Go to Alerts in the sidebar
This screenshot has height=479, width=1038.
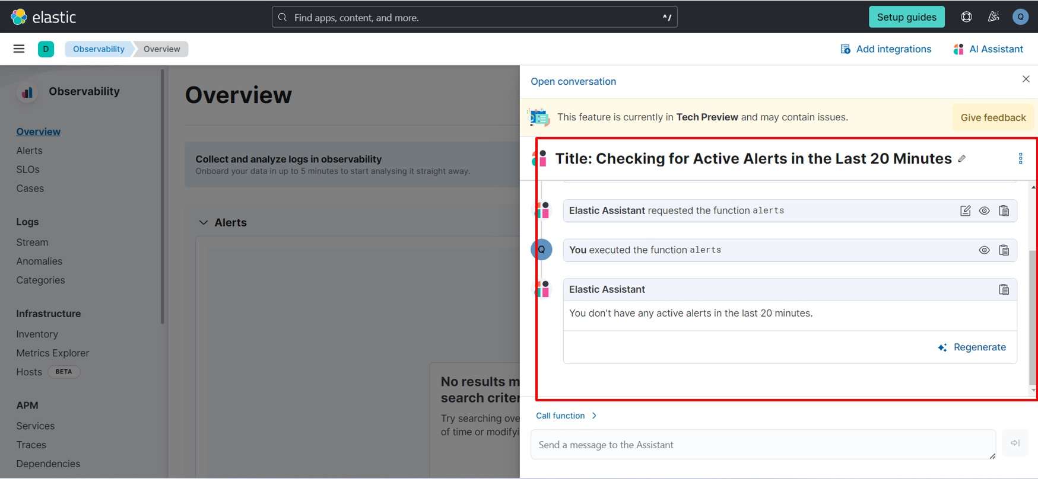pyautogui.click(x=30, y=151)
